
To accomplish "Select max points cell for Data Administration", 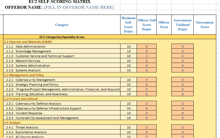I will coord(128,46).
